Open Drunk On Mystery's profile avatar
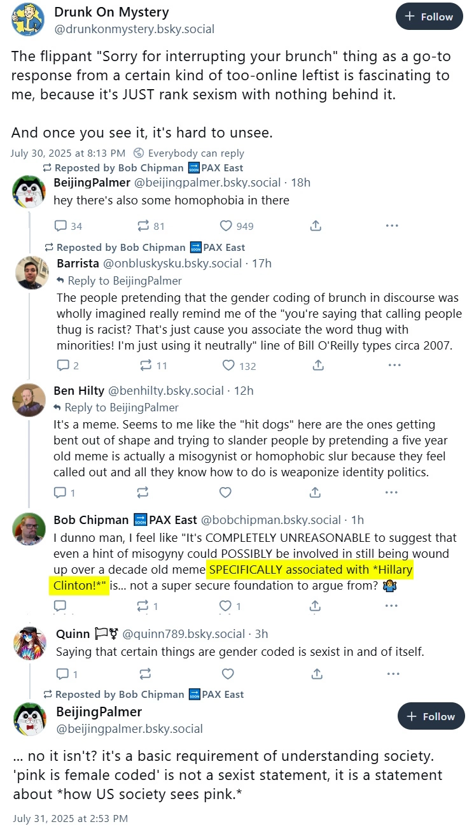The height and width of the screenshot is (829, 474). click(x=28, y=19)
